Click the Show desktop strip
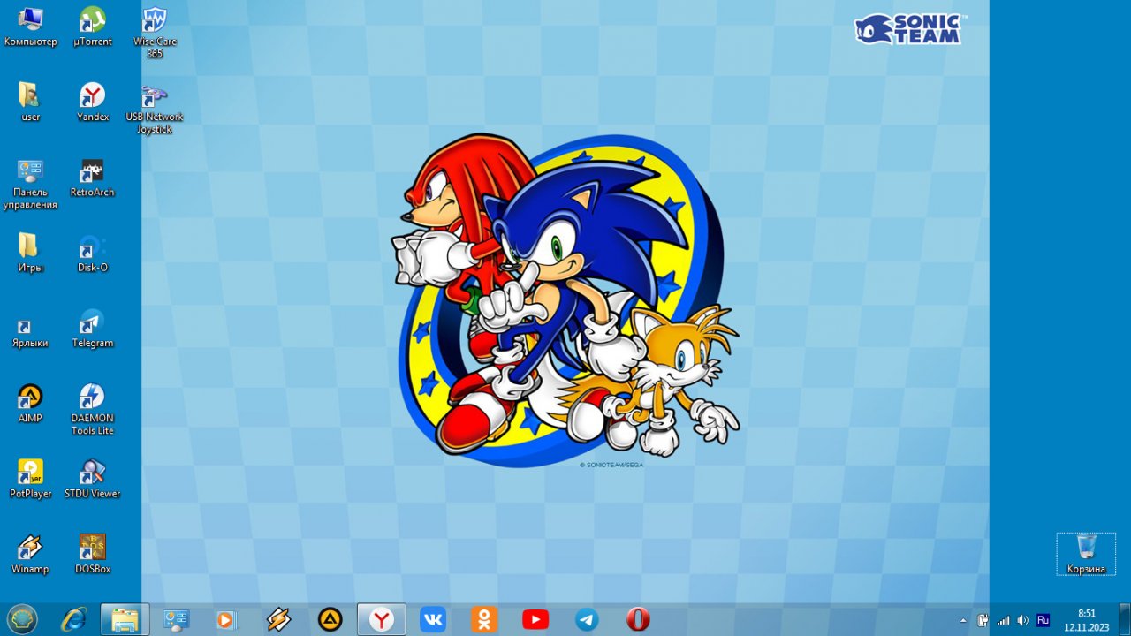The width and height of the screenshot is (1131, 636). (x=1125, y=620)
